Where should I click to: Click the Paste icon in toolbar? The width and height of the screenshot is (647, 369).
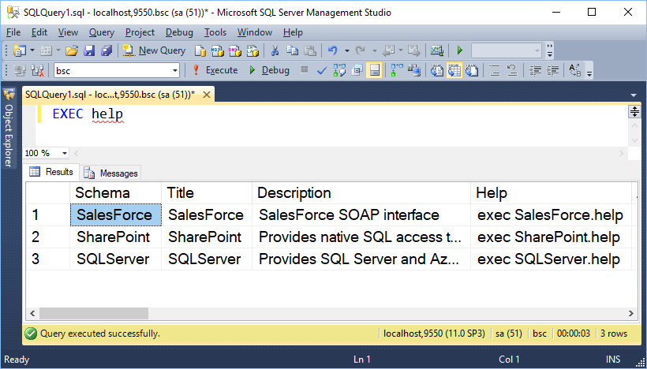click(x=310, y=50)
